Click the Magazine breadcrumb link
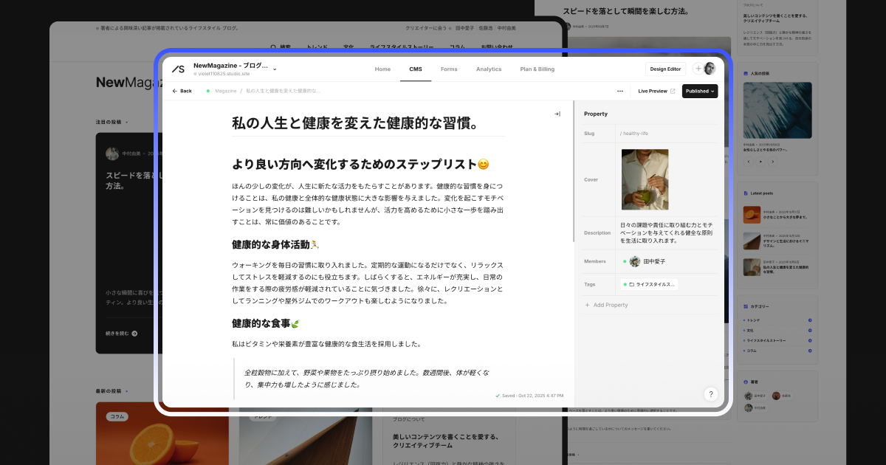Viewport: 886px width, 465px height. pyautogui.click(x=224, y=91)
